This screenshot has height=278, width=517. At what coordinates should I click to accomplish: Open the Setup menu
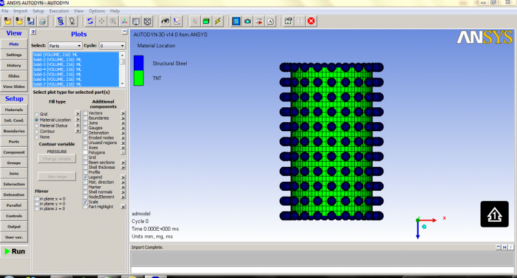tap(38, 11)
